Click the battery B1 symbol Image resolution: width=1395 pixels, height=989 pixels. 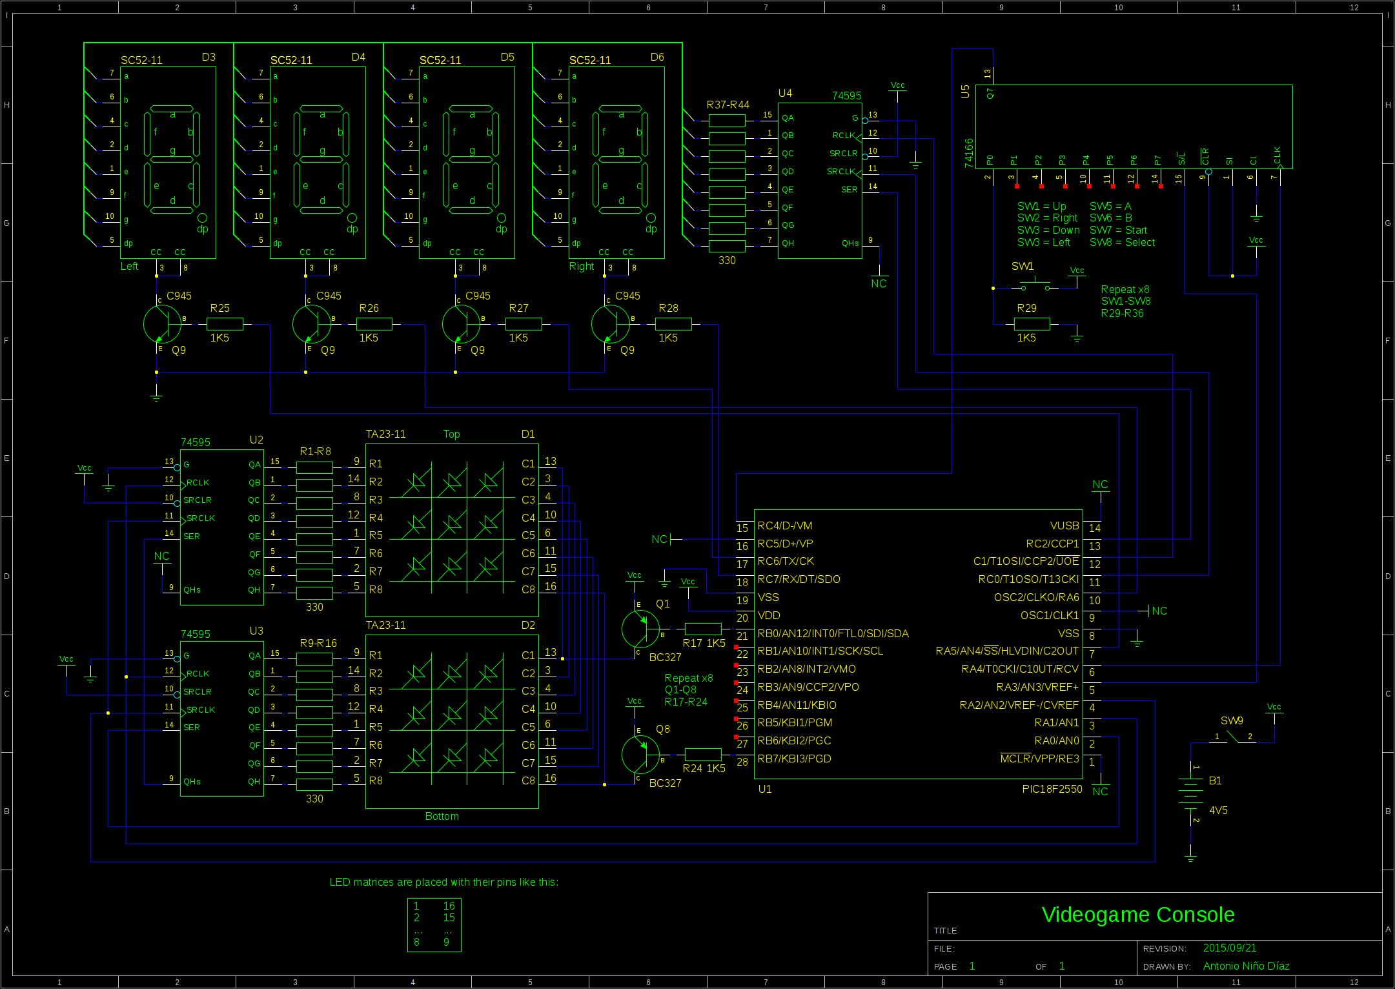(x=1191, y=793)
